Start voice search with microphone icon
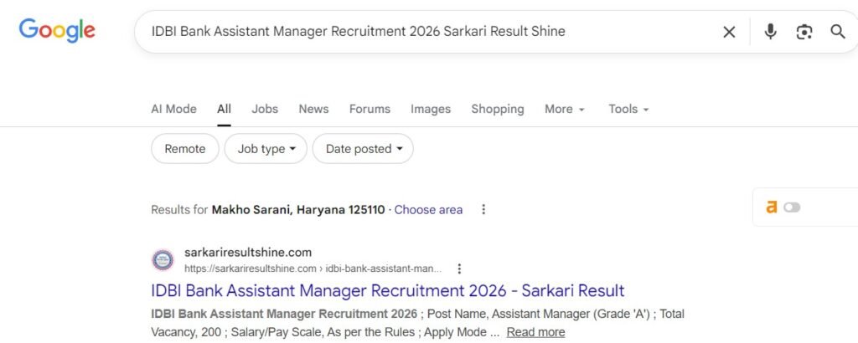Image resolution: width=858 pixels, height=343 pixels. pyautogui.click(x=770, y=32)
